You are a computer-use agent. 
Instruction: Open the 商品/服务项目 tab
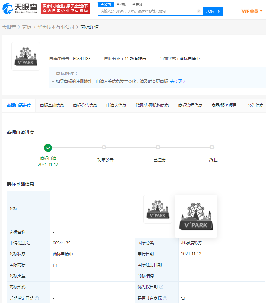tap(224, 105)
